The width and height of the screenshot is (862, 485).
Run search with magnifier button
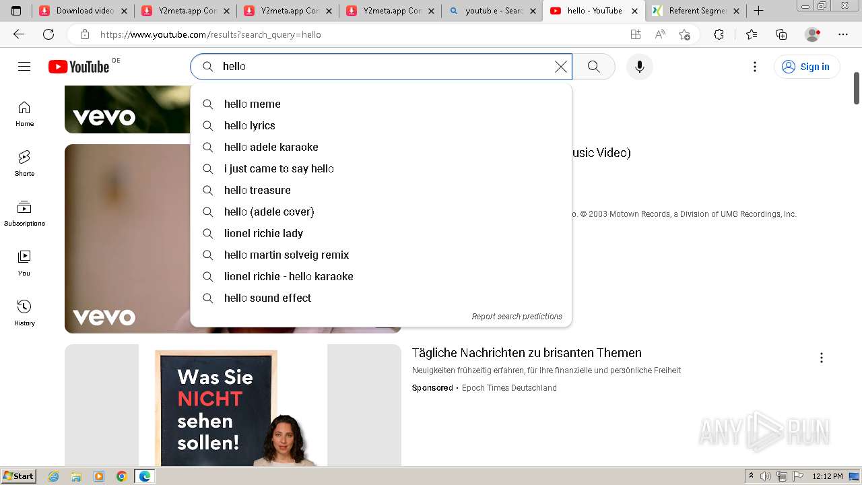(x=593, y=66)
